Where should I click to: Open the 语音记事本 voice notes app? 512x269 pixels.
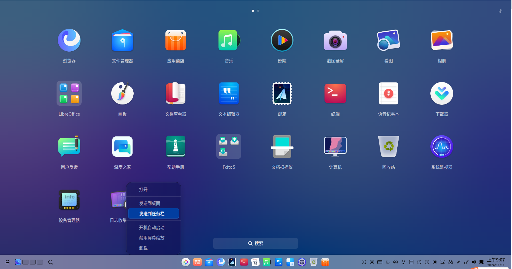[x=389, y=94]
